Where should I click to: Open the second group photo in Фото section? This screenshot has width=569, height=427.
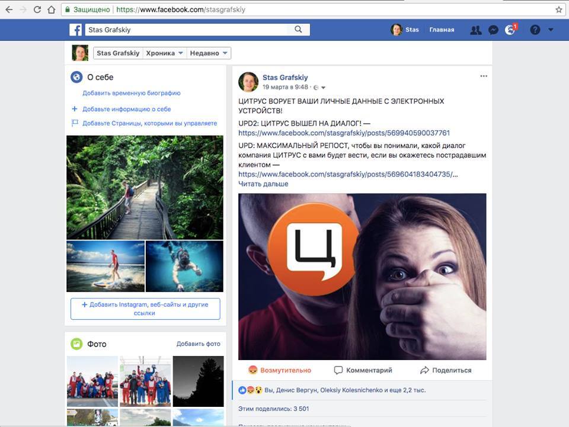coord(145,381)
